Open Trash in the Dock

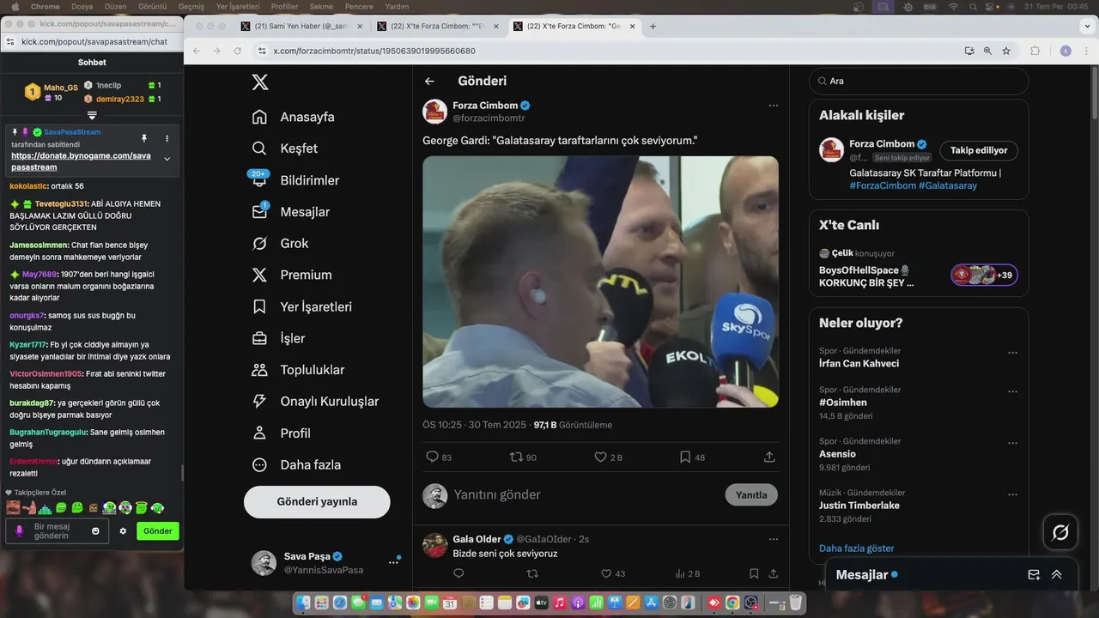click(796, 603)
